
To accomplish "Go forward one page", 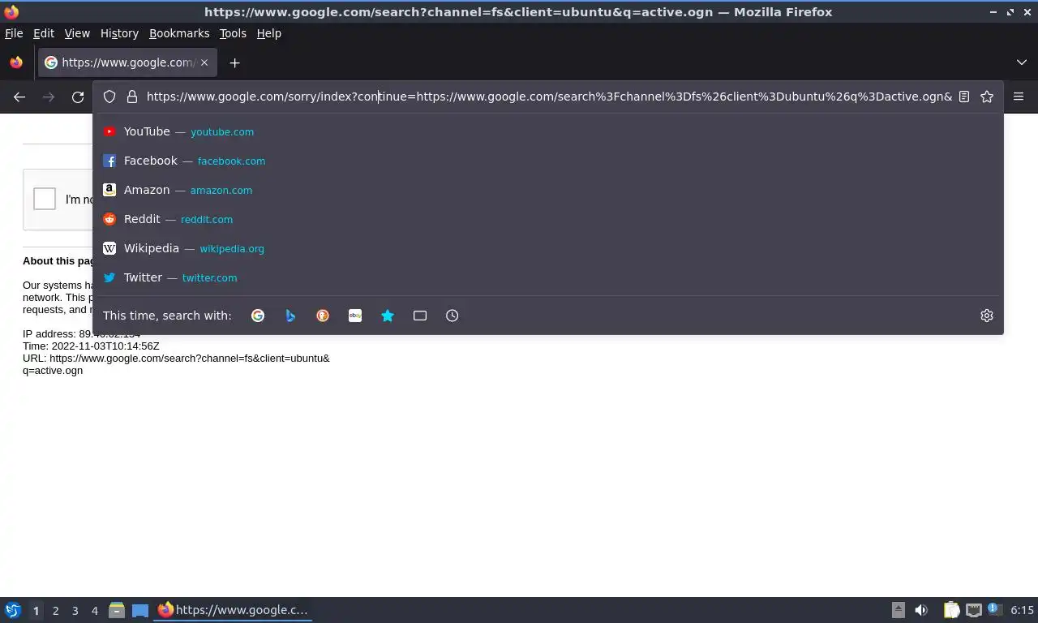I will (49, 97).
